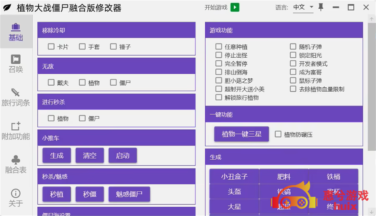Open the 语言 language dropdown
The height and width of the screenshot is (216, 376).
(x=303, y=7)
